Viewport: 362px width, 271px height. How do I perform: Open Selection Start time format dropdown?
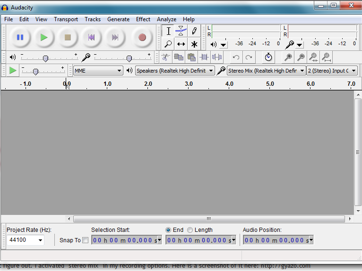pos(159,240)
